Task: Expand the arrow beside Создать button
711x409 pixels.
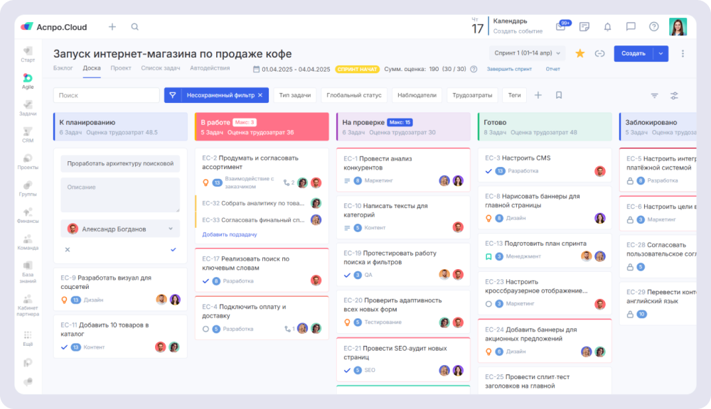Action: click(661, 53)
